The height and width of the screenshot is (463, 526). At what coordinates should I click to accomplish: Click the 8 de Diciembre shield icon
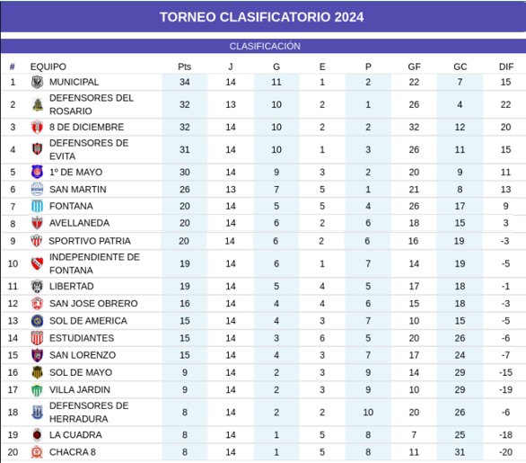click(37, 127)
